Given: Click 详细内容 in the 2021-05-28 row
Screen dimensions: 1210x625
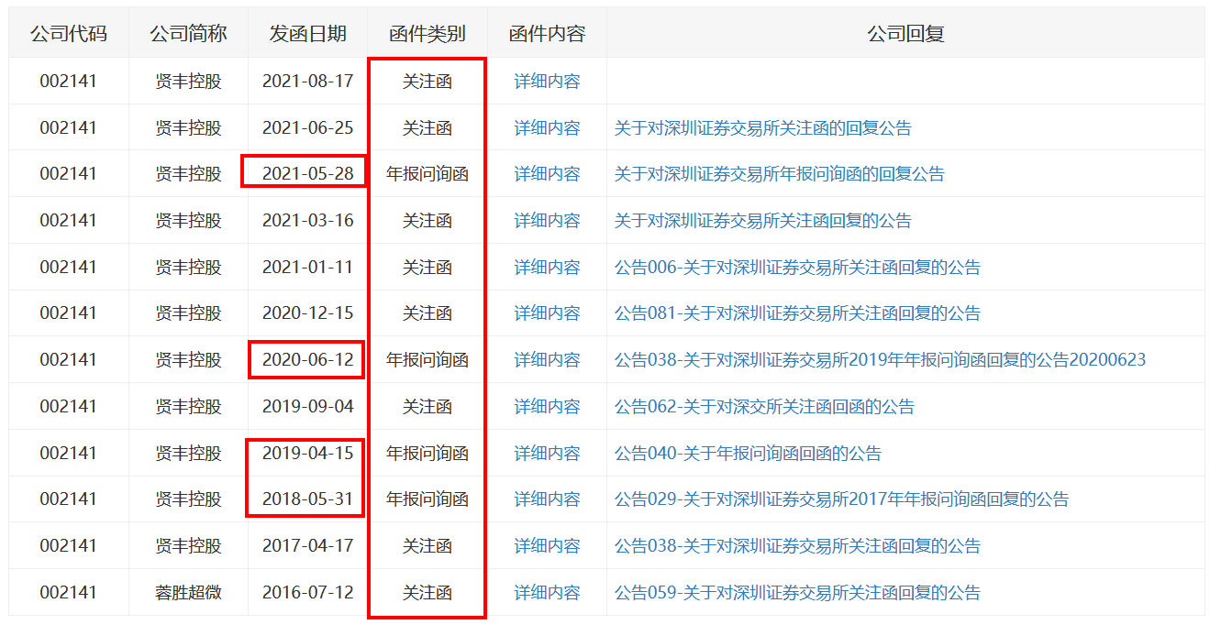Looking at the screenshot, I should [547, 174].
